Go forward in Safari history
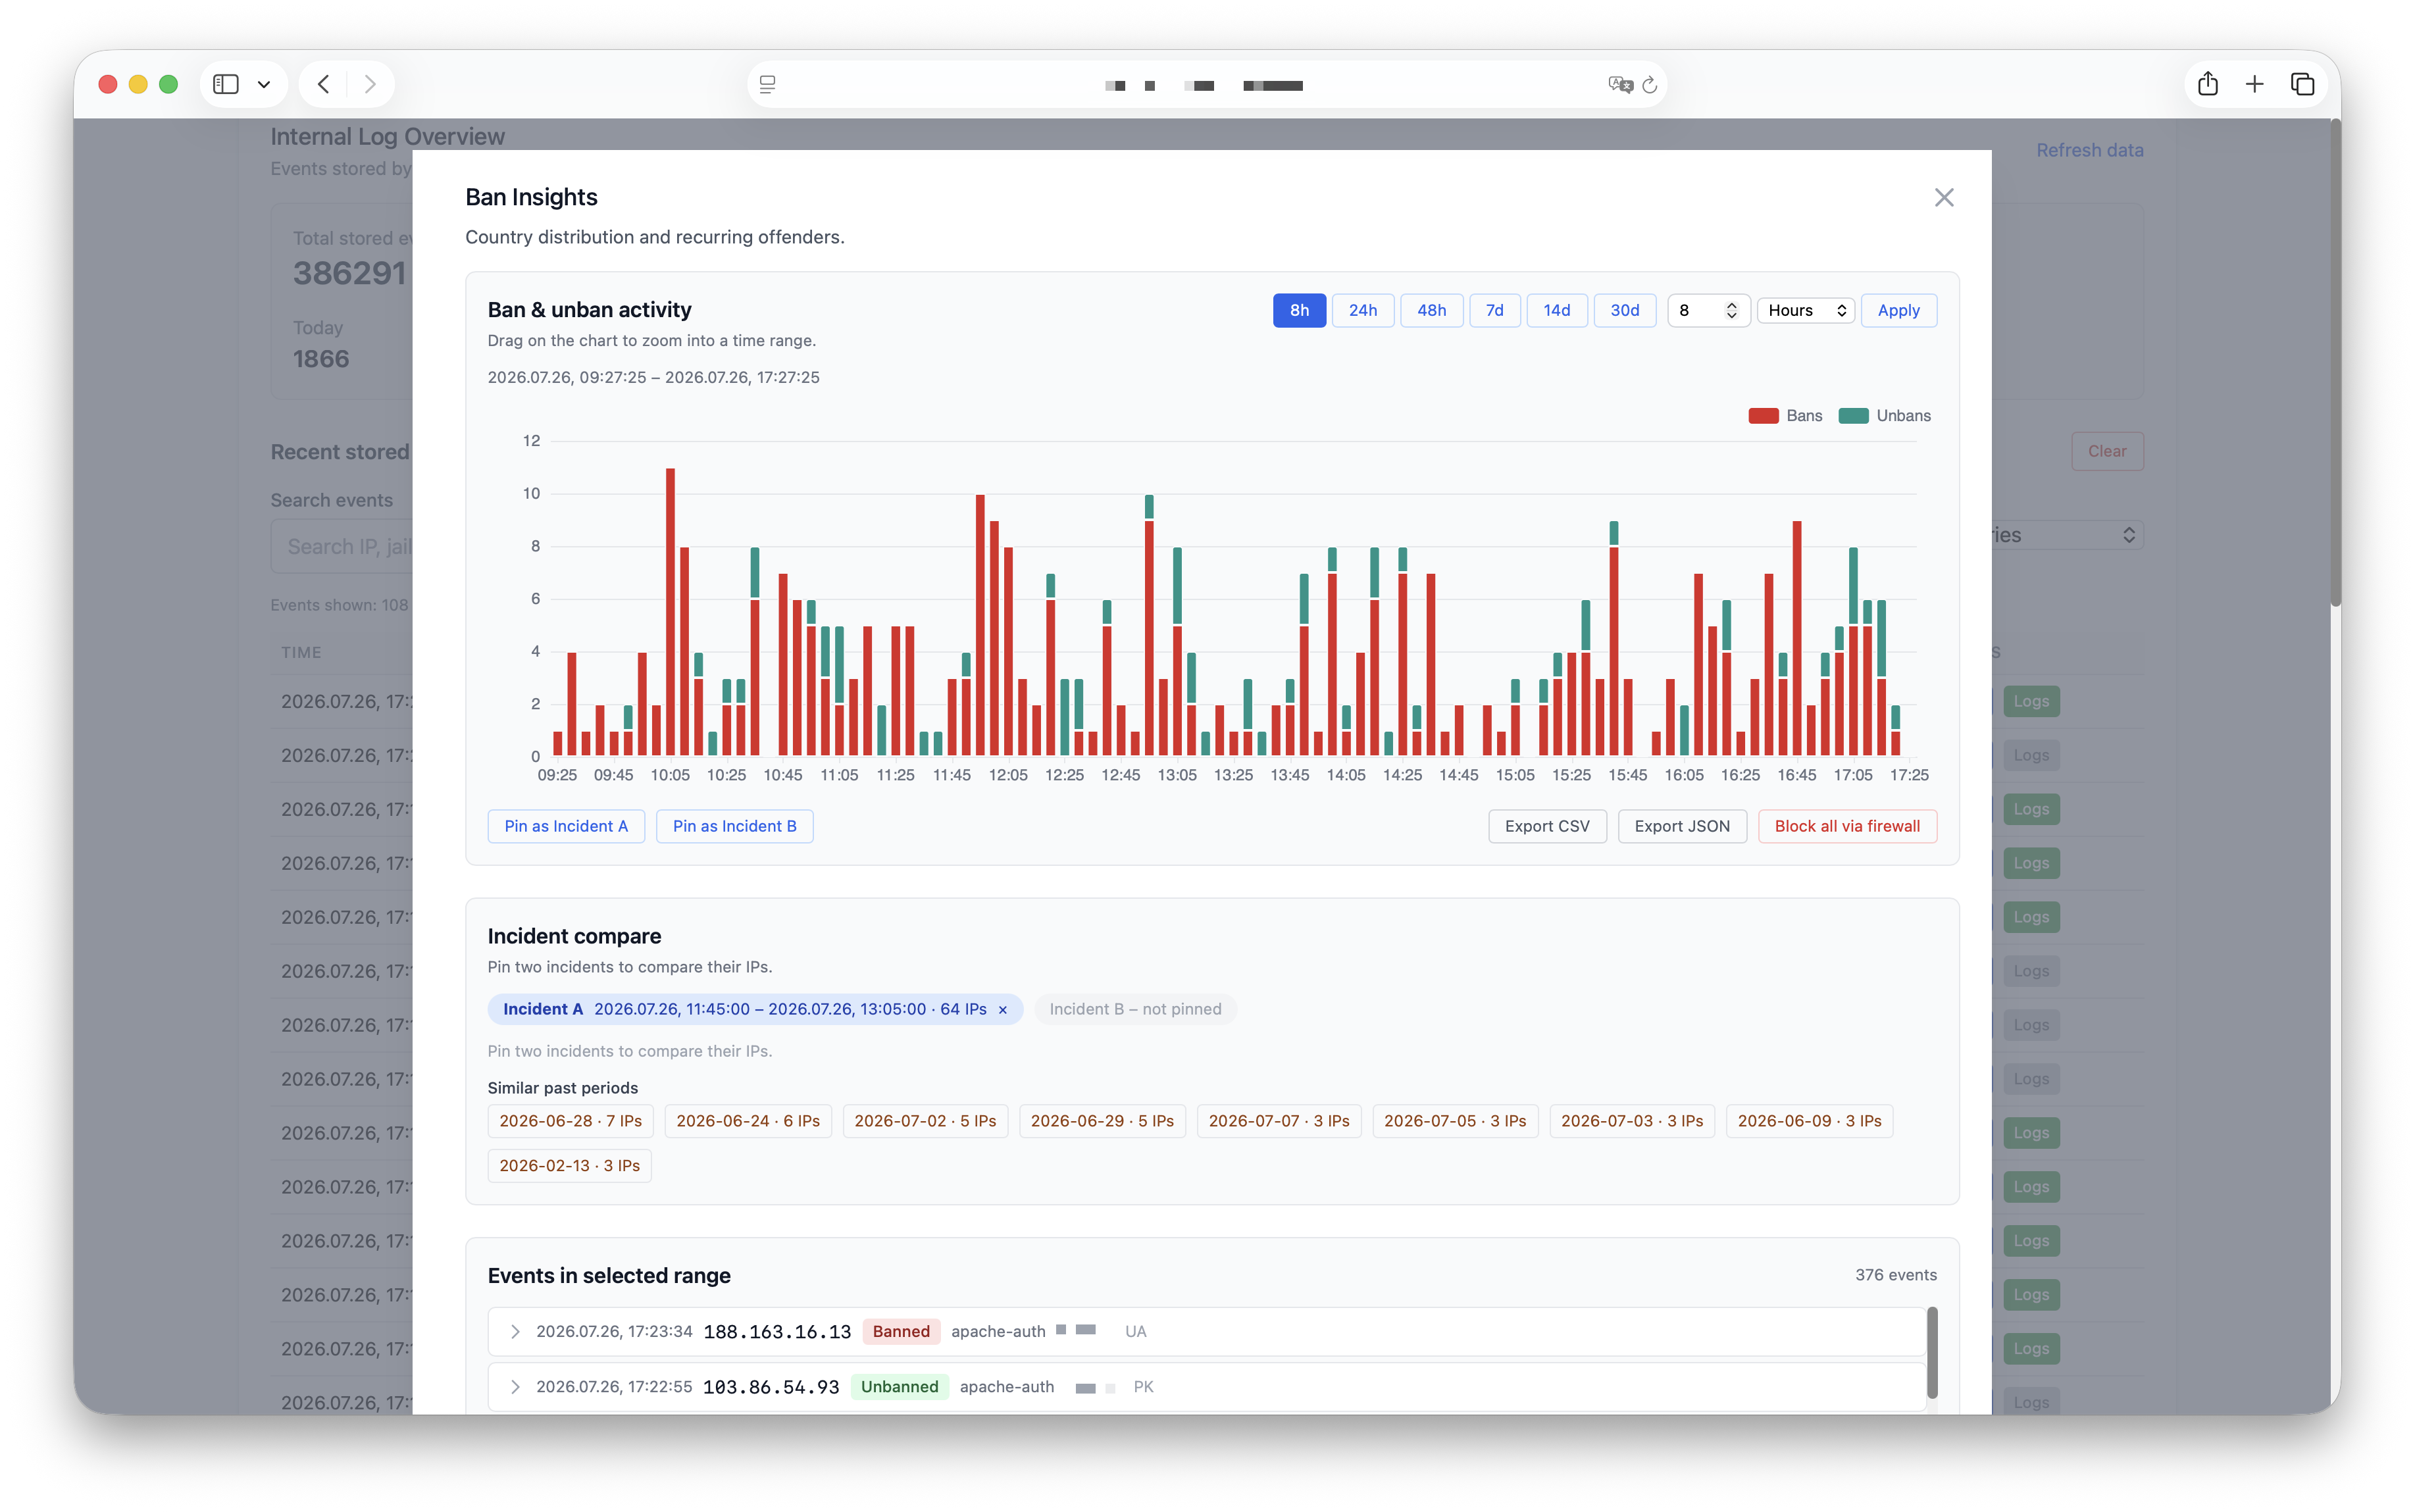2415x1512 pixels. [370, 84]
